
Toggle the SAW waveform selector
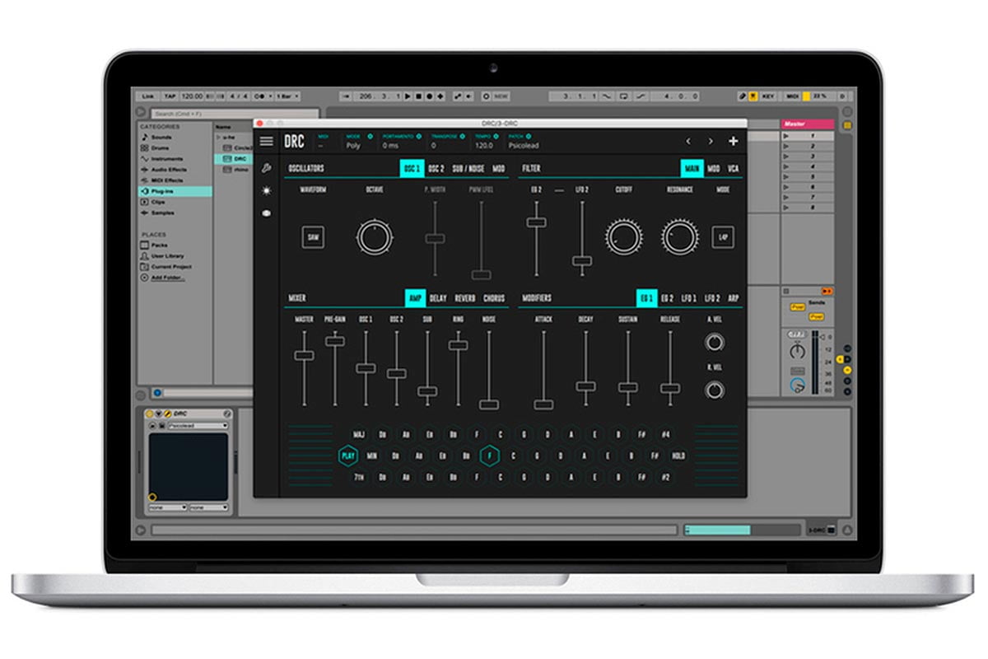point(313,237)
